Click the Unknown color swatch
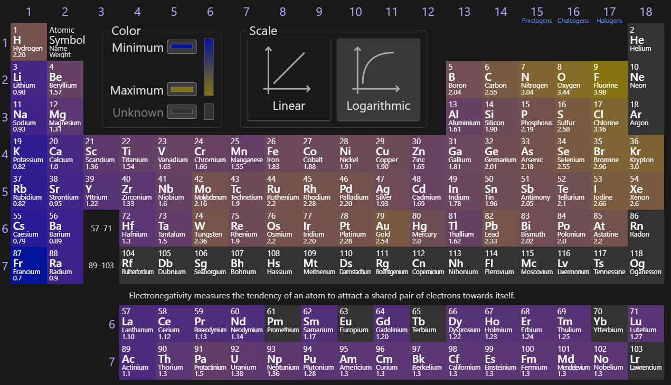The height and width of the screenshot is (385, 671). (x=182, y=112)
